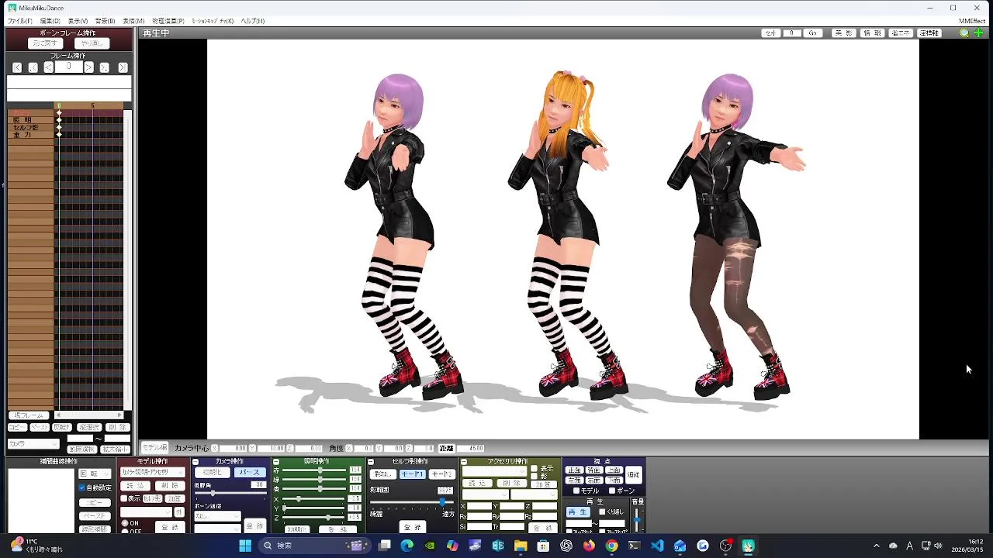993x558 pixels.
Task: Open File Explorer from taskbar
Action: point(521,546)
